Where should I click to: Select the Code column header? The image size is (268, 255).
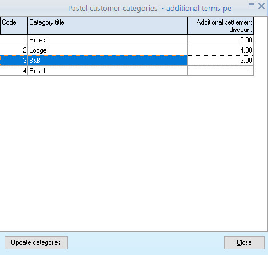[x=14, y=26]
